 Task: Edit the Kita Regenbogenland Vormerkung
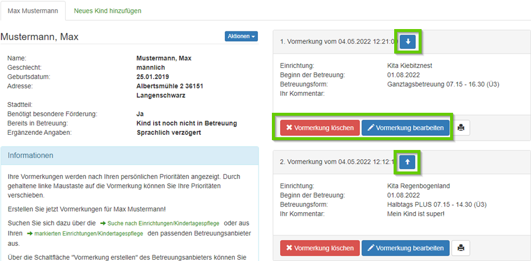[405, 248]
